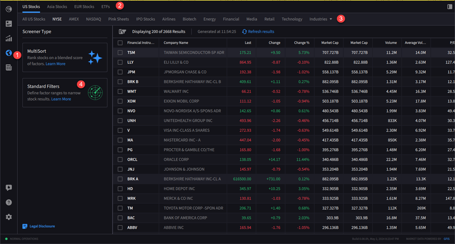This screenshot has width=455, height=244.
Task: Sort by Financial Instrument column header
Action: (141, 43)
